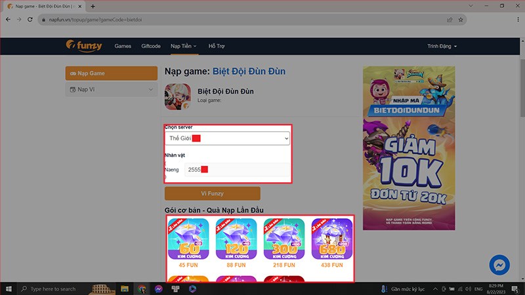Close the Nạp game browser tab

click(79, 6)
